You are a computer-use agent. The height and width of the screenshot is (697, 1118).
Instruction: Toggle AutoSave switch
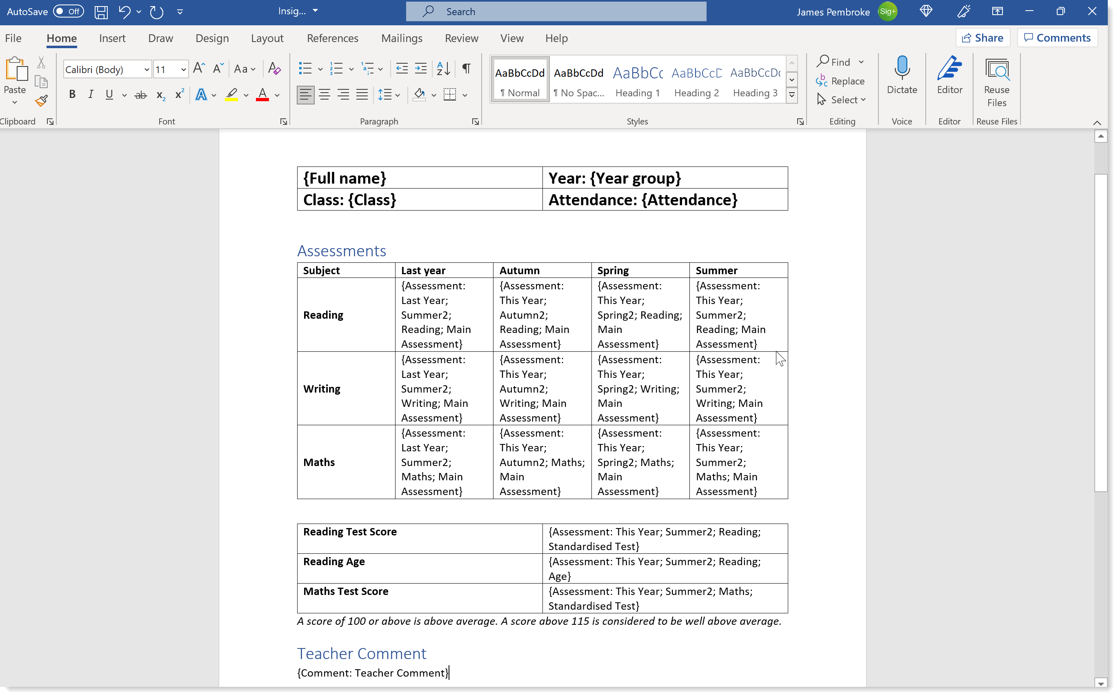coord(68,11)
